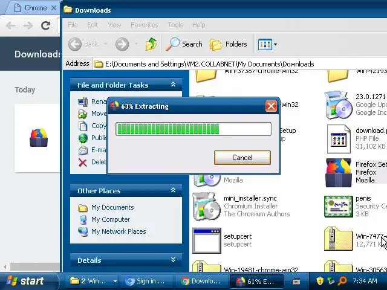Click the Search toolbar button
Screen dimensions: 387x290
184,44
